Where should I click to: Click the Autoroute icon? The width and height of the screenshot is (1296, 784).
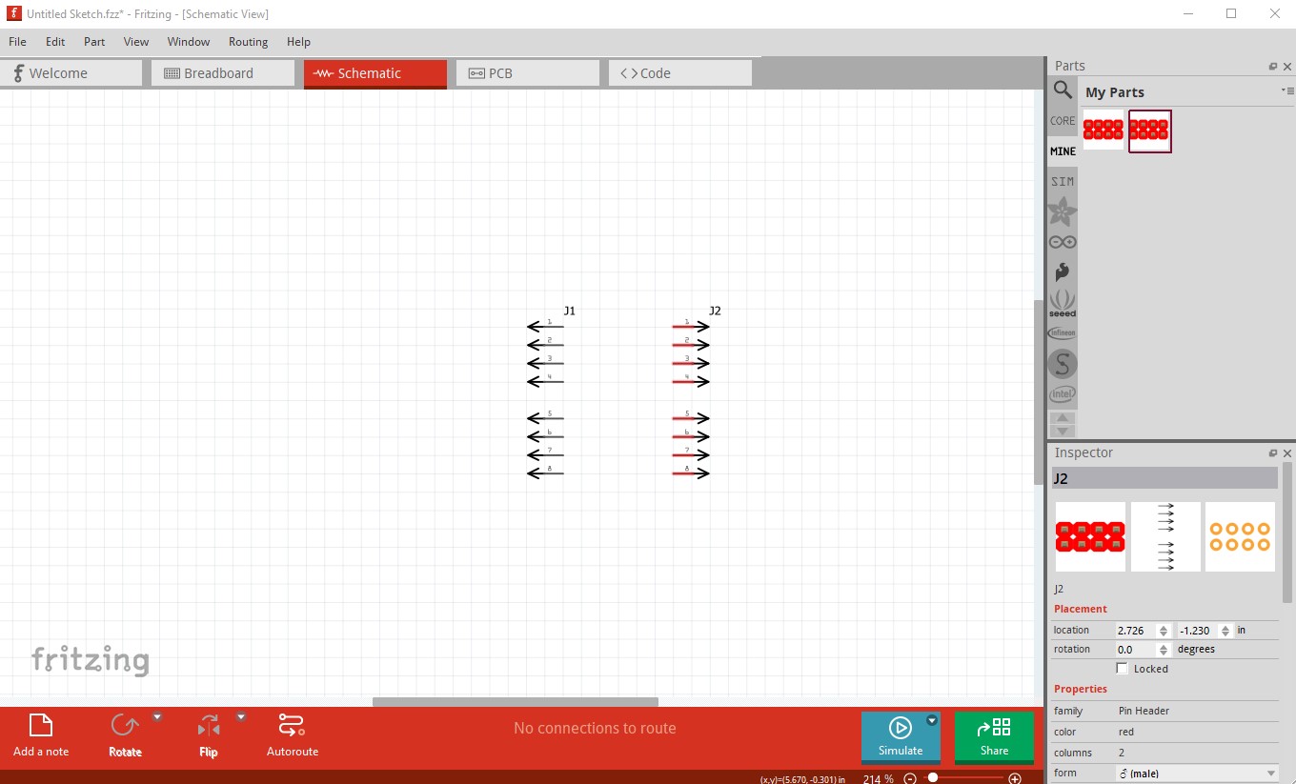(292, 727)
